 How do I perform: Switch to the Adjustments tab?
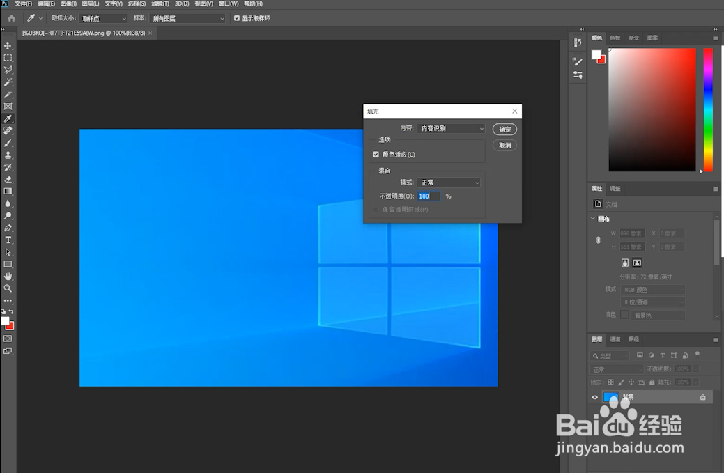point(615,188)
